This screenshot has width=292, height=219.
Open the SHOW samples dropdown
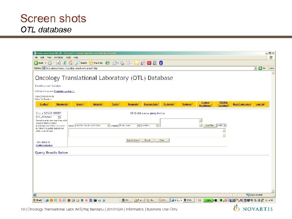click(108, 125)
